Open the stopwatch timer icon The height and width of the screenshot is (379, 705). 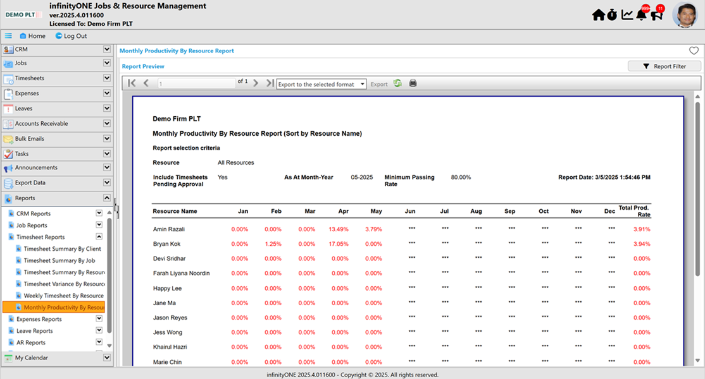[612, 14]
